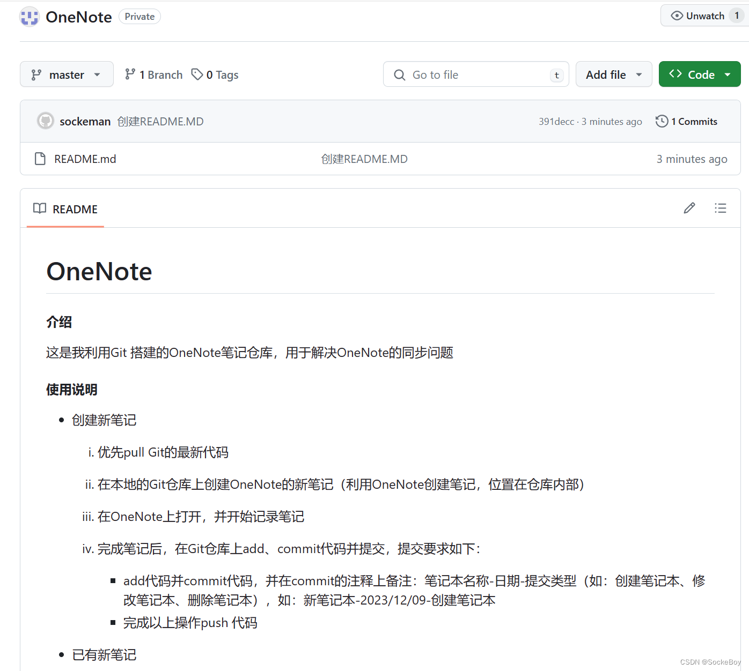Screen dimensions: 749x671
Task: Click the description line starting 这是我利用Git
Action: (x=250, y=353)
